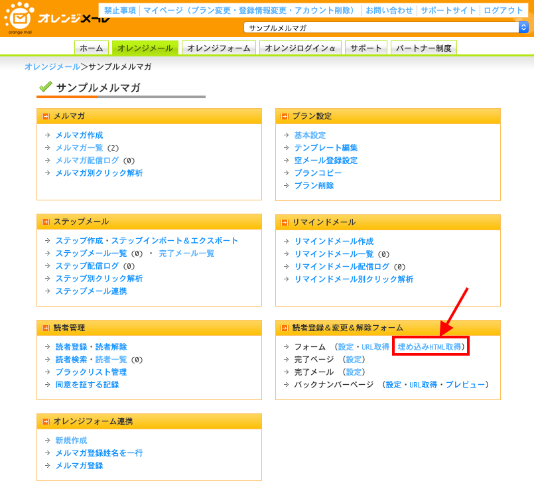
Task: Click the ステップメール panel header icon
Action: (46, 222)
